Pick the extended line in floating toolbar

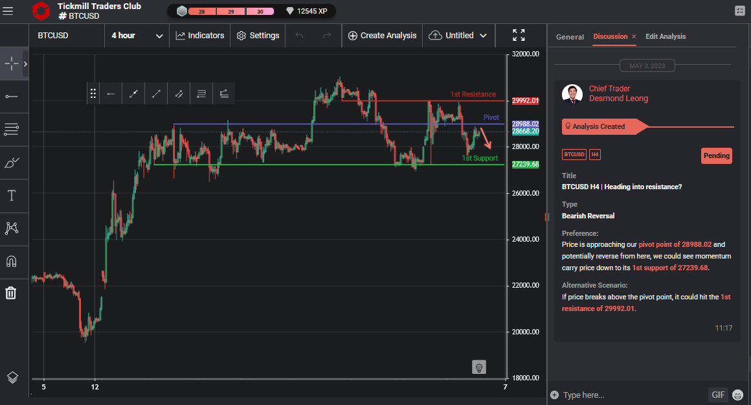pyautogui.click(x=179, y=93)
